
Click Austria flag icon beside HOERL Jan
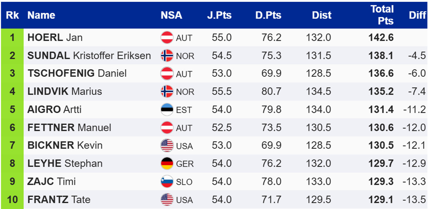167,37
